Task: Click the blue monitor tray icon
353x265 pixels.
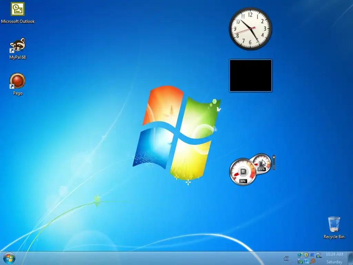Action: pyautogui.click(x=312, y=255)
